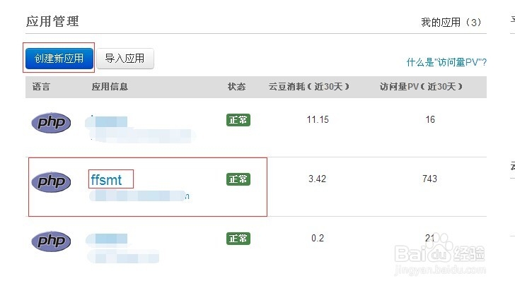
Task: Click the 访问量PV（近30天） column header
Action: [x=421, y=87]
